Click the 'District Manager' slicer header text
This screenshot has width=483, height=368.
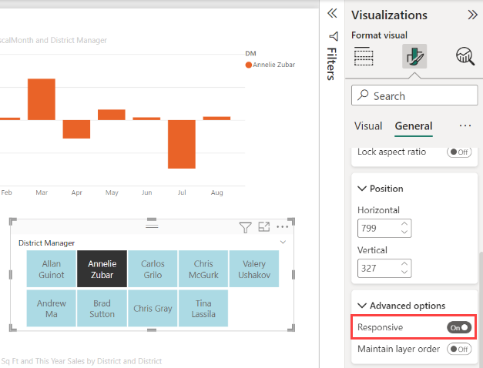coord(46,243)
